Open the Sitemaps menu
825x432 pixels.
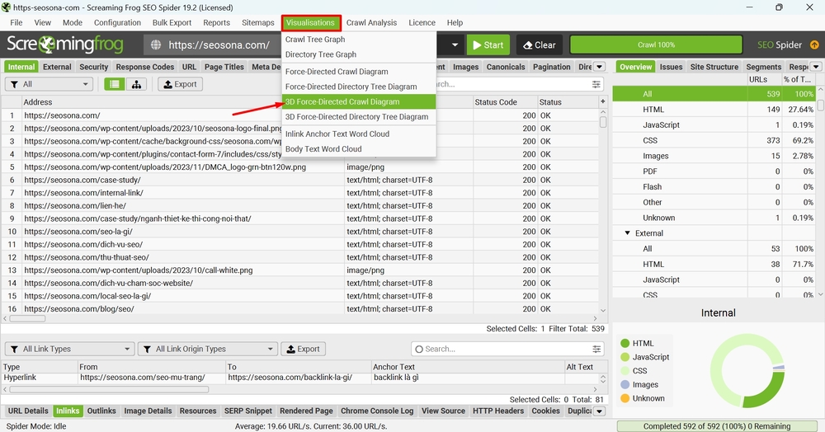tap(257, 22)
